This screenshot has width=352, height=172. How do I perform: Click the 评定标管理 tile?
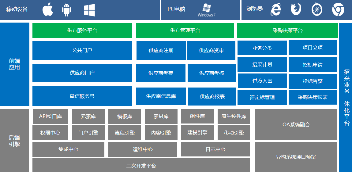coord(262,98)
